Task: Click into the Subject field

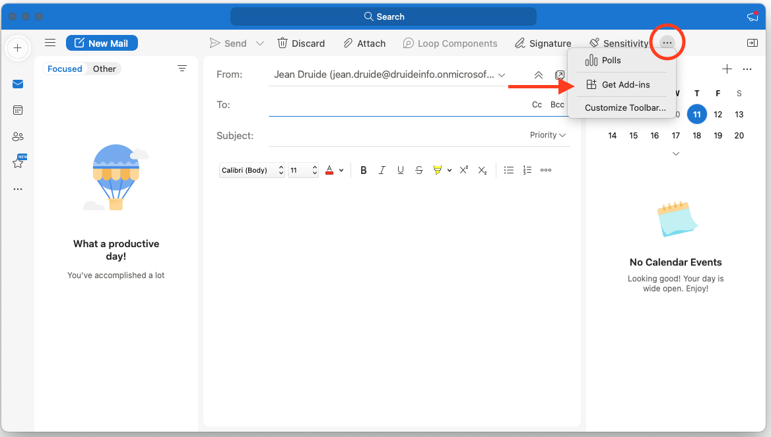Action: [x=396, y=136]
